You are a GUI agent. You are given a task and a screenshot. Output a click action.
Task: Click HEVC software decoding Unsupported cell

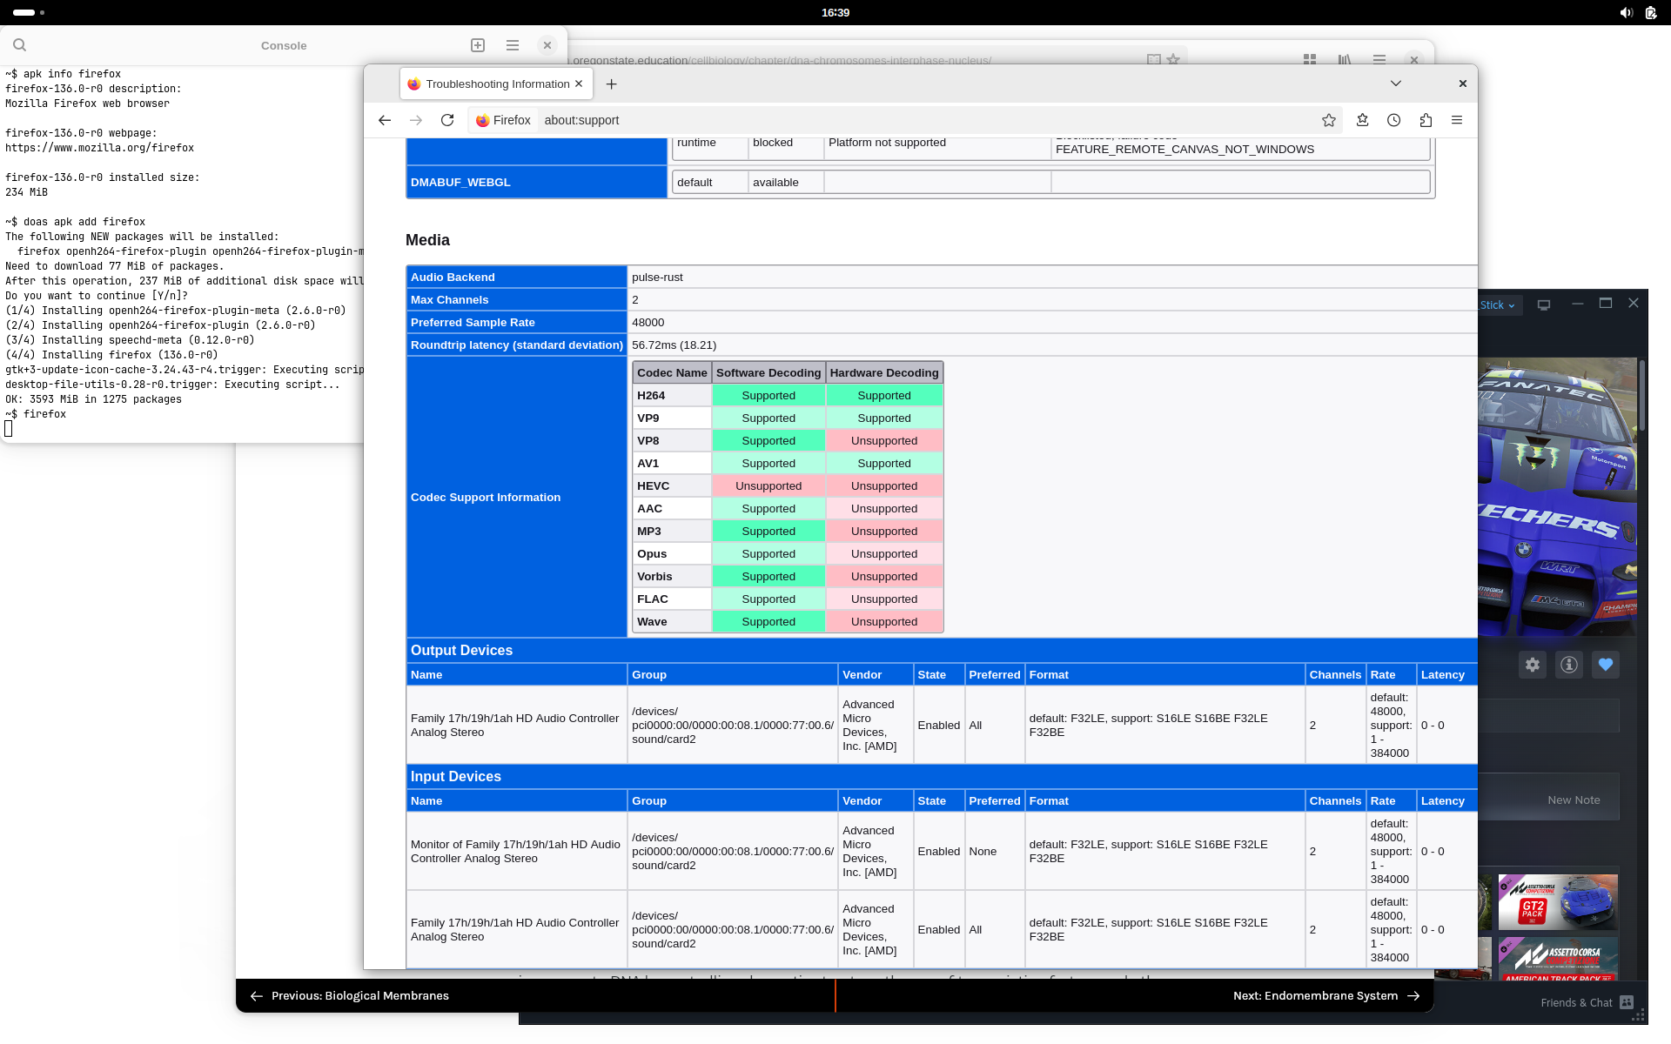(768, 486)
